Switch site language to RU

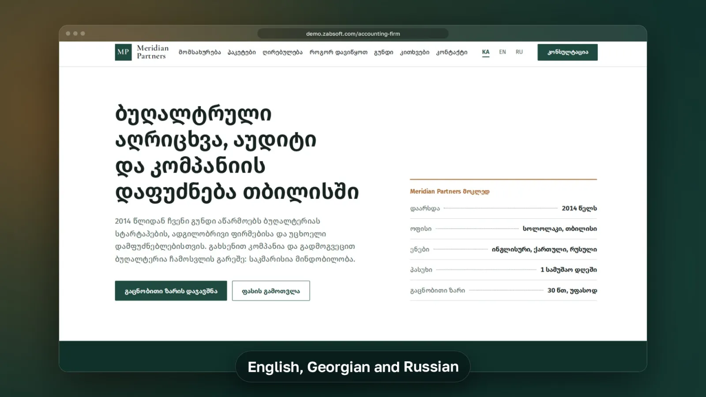click(x=519, y=52)
